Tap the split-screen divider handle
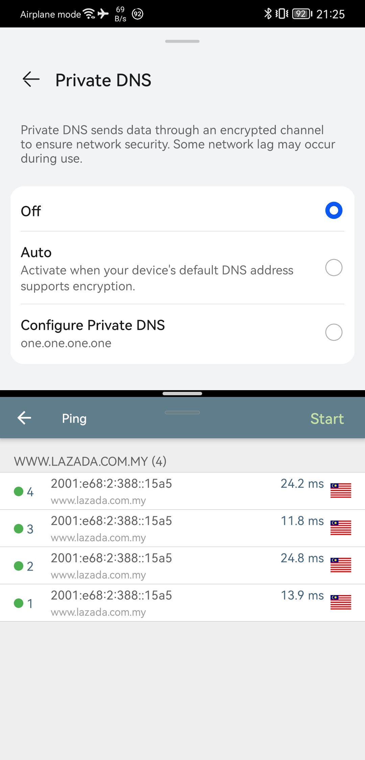The image size is (365, 760). (x=182, y=394)
